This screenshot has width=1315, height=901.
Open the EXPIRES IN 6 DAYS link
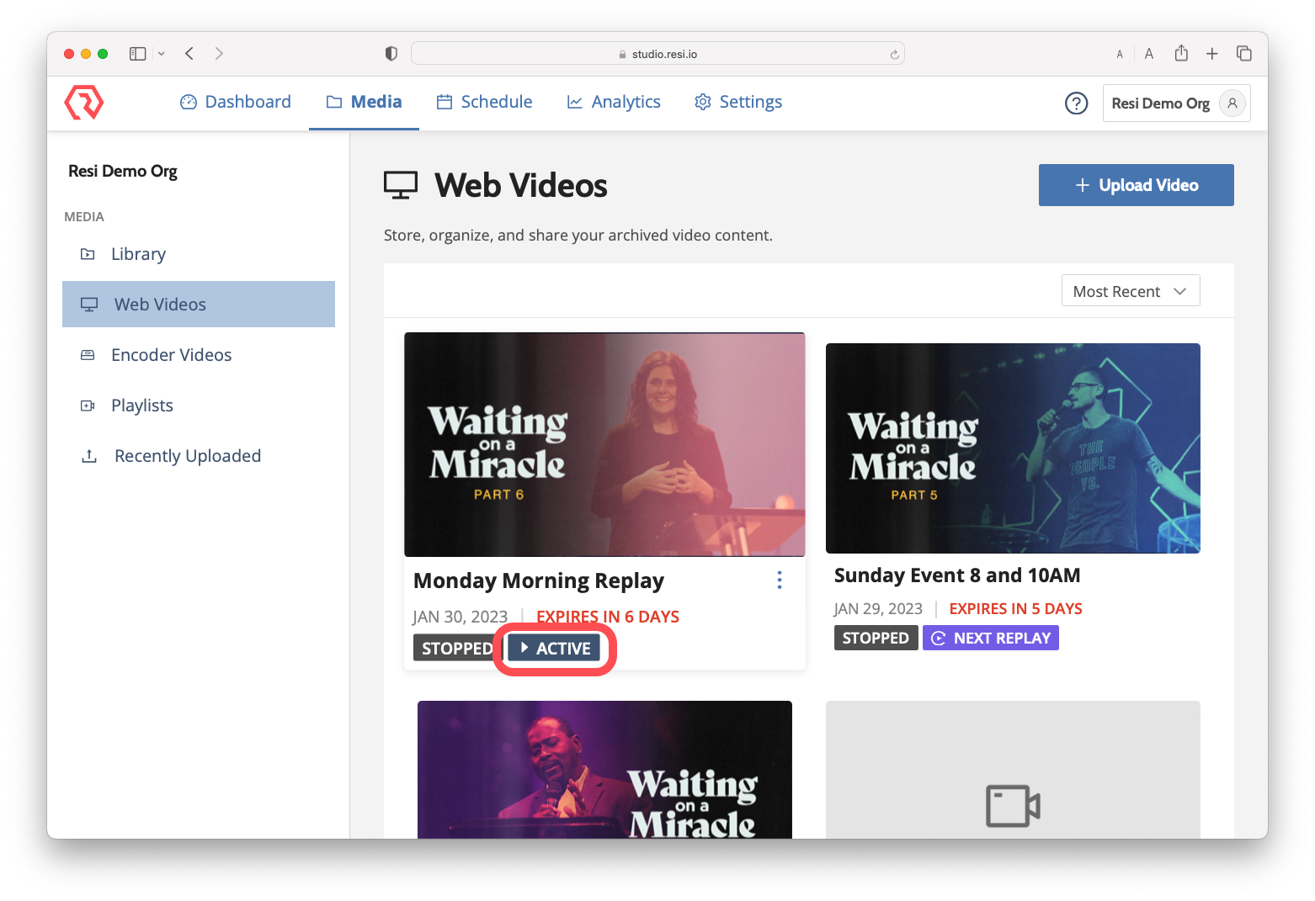(607, 616)
